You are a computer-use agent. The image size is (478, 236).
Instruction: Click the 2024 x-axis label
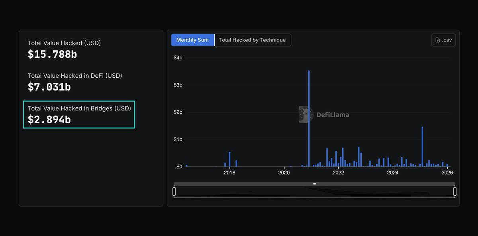[393, 173]
